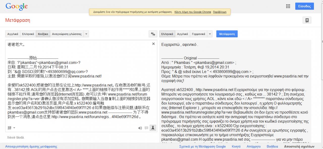Expand the source language list arrow
The image size is (323, 149).
click(x=86, y=34)
